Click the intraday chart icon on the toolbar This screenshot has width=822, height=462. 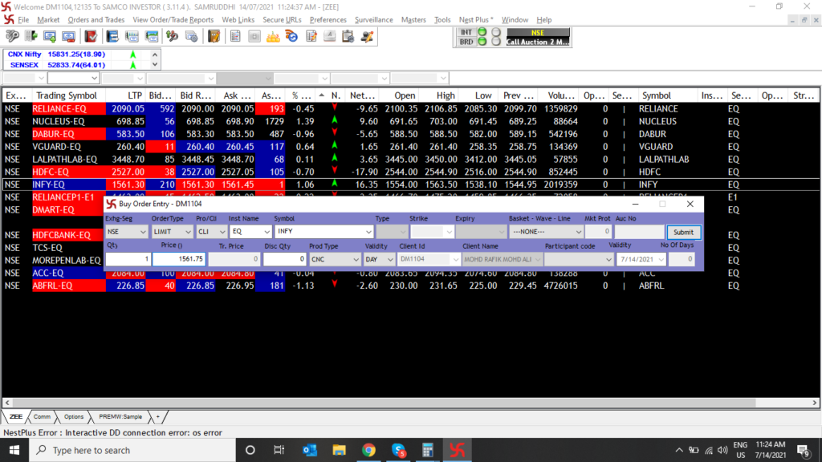(x=132, y=36)
